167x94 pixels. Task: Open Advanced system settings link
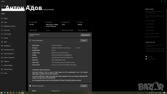pos(152,34)
